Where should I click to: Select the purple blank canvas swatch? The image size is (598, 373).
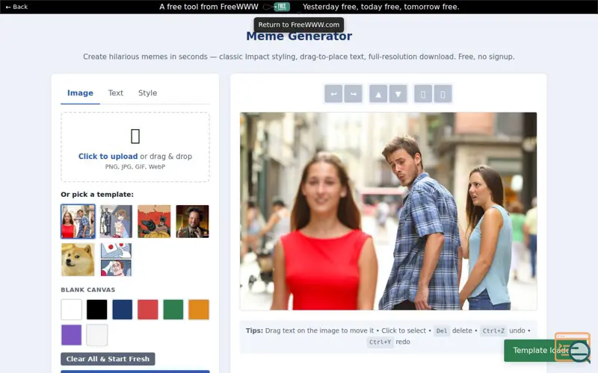point(71,335)
